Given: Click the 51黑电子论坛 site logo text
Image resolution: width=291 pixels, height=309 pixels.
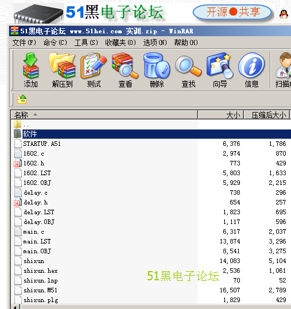Looking at the screenshot, I should coord(114,12).
